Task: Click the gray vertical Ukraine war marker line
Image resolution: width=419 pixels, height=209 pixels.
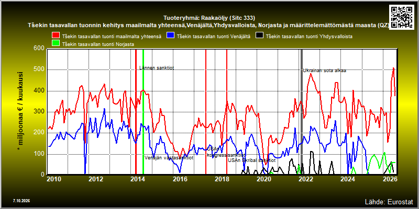Action: 302,112
